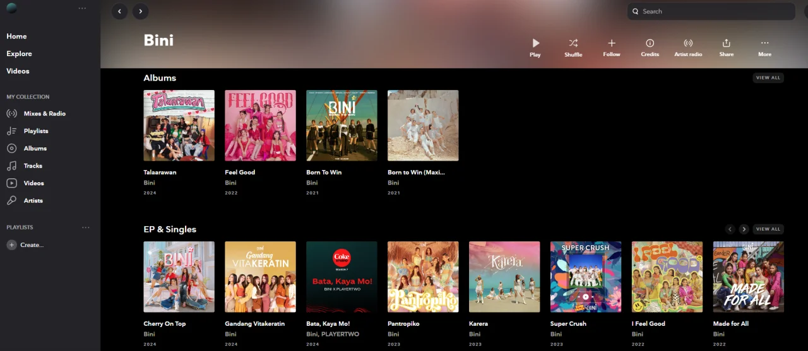Click the Talaarawan album title
The height and width of the screenshot is (351, 808).
(160, 172)
